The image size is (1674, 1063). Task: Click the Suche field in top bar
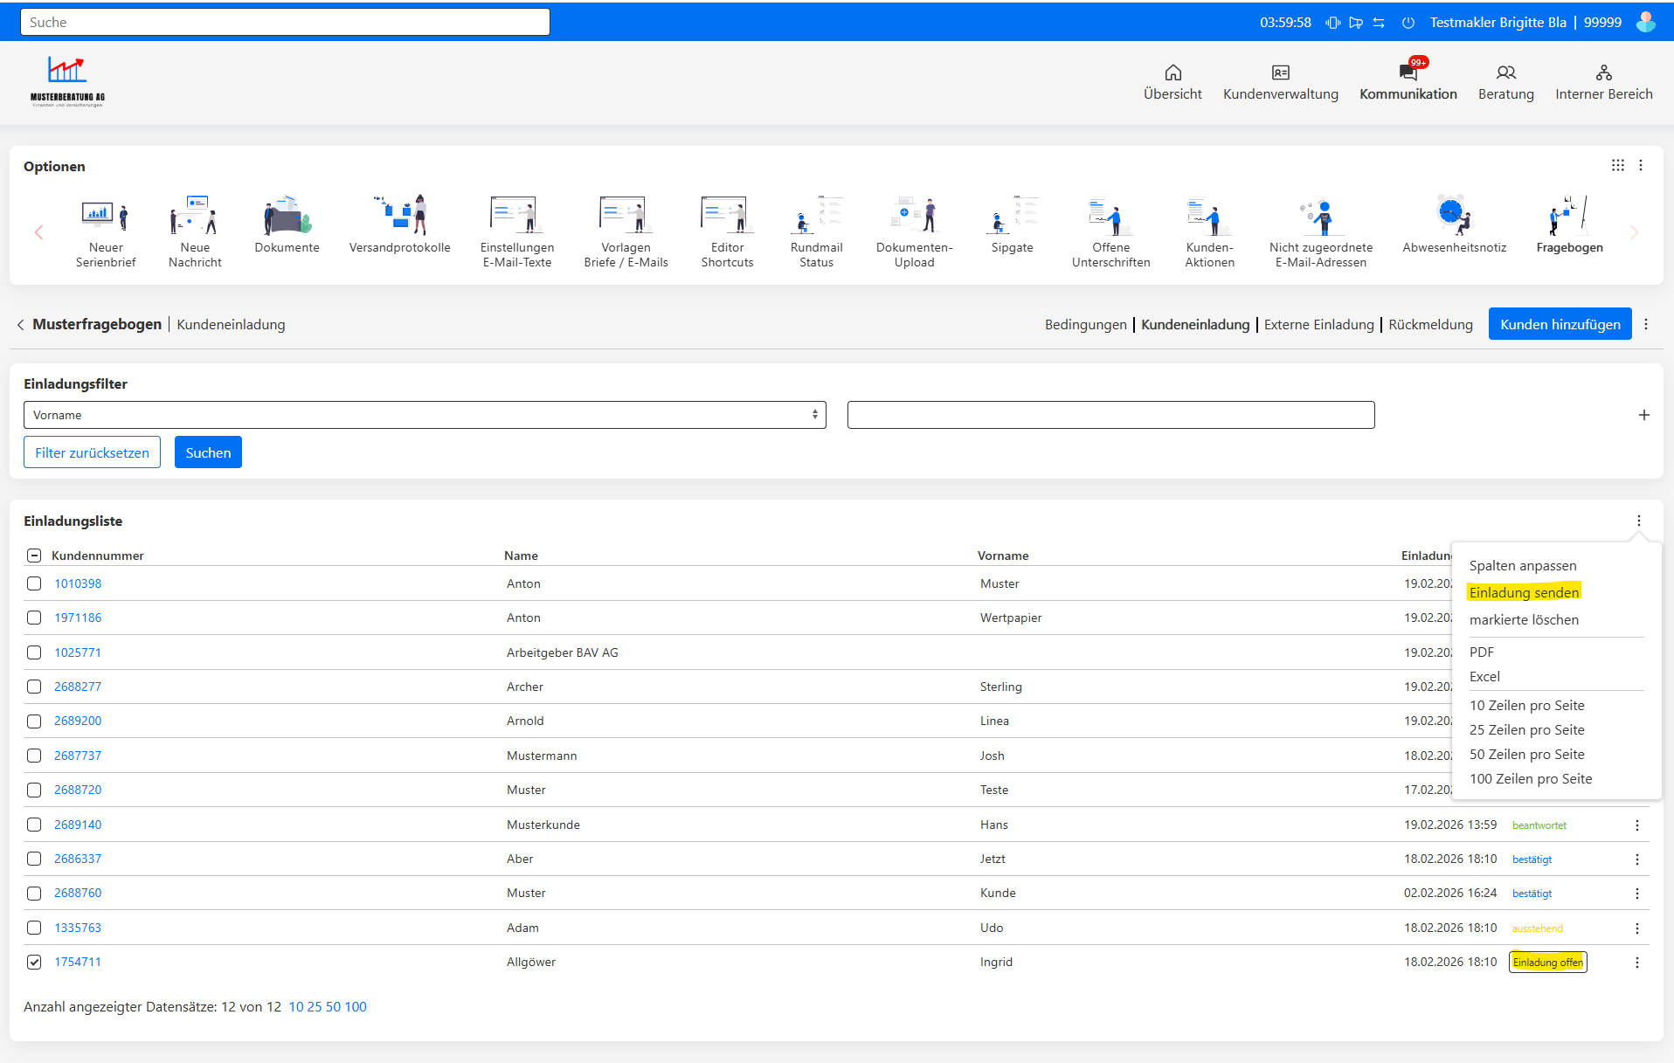[285, 22]
